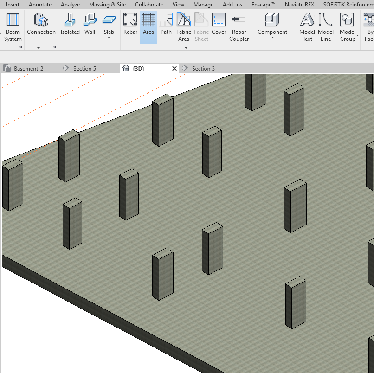Select the Fabric Area tool

tap(184, 27)
